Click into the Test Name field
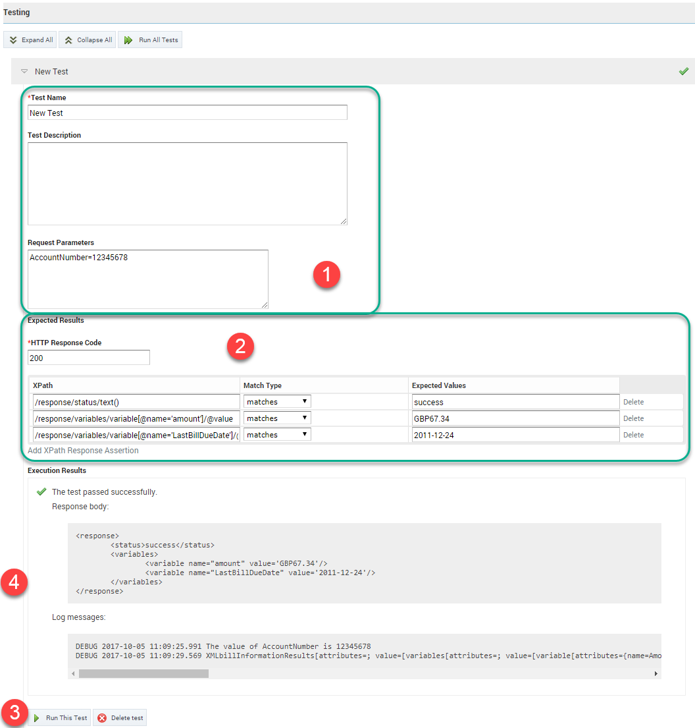Viewport: 695px width, 728px height. [188, 113]
